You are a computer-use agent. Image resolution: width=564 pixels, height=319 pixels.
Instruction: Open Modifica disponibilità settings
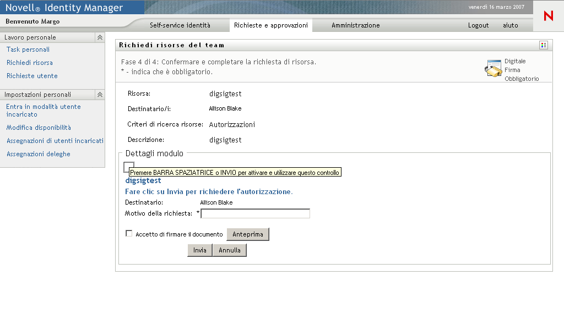coord(39,128)
